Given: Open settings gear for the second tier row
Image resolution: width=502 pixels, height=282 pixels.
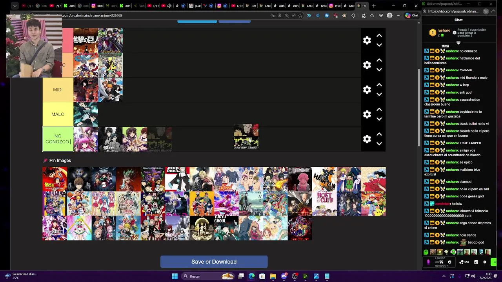Looking at the screenshot, I should point(367,65).
